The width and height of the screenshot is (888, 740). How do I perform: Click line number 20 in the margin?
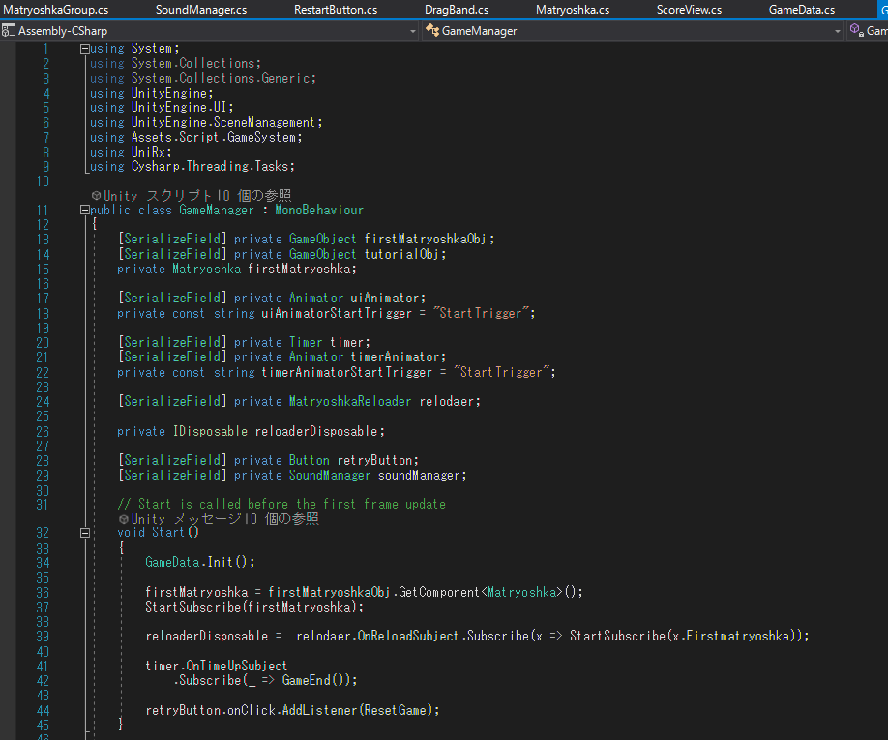(x=43, y=343)
